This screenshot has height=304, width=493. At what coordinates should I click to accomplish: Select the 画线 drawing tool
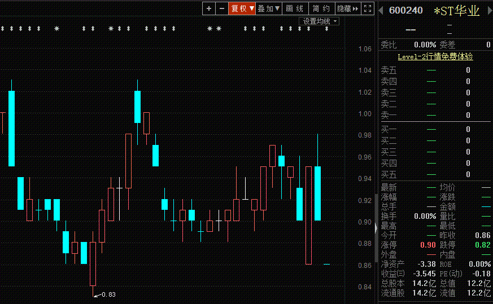[x=295, y=8]
